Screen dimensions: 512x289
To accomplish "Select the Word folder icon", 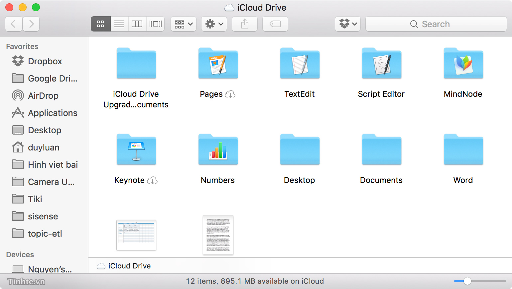I will click(x=463, y=149).
